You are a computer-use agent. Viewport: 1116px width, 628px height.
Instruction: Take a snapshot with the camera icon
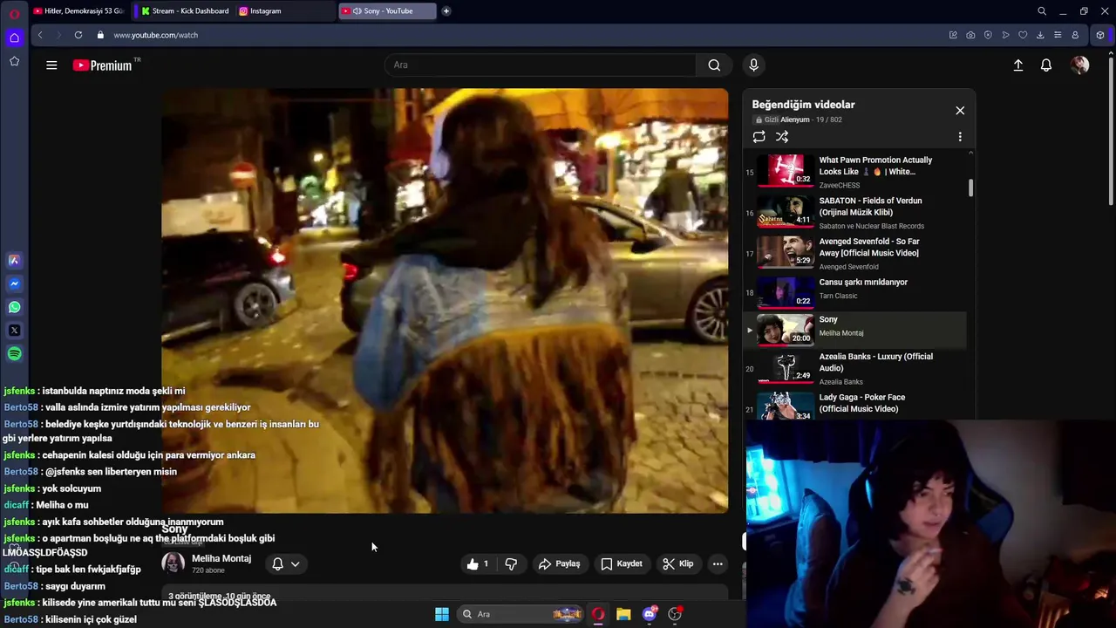pos(970,35)
